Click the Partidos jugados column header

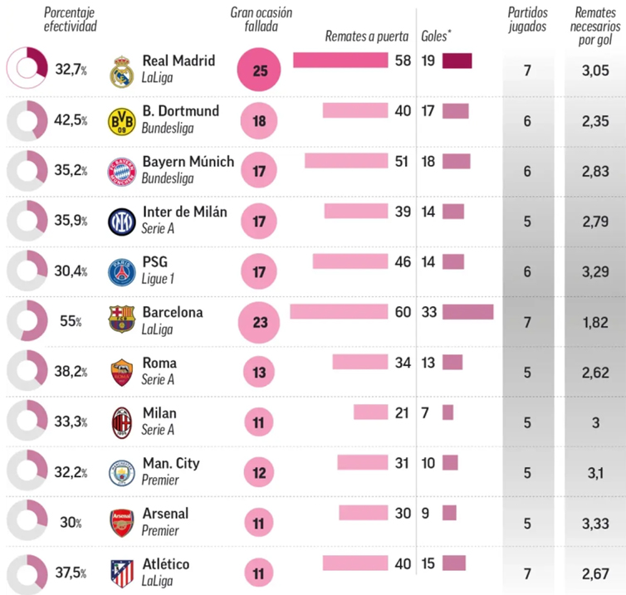tap(527, 19)
